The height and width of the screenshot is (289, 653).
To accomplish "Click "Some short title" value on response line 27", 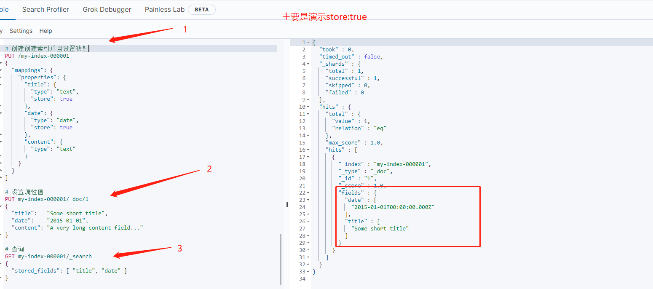I will coord(380,229).
